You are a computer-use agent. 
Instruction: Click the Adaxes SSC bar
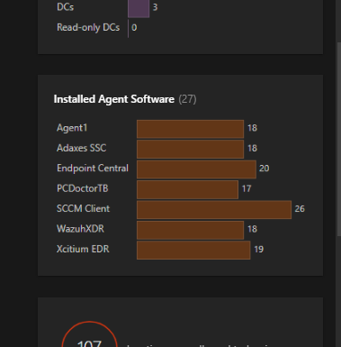pos(190,150)
